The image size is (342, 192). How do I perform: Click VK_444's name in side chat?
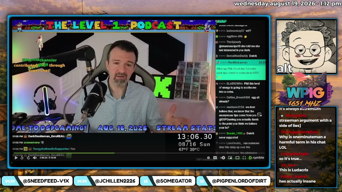pyautogui.click(x=288, y=165)
